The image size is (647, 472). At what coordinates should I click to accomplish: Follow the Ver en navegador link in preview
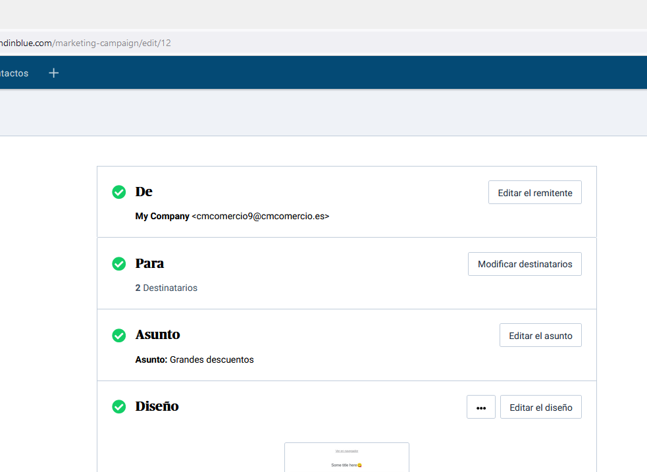346,451
